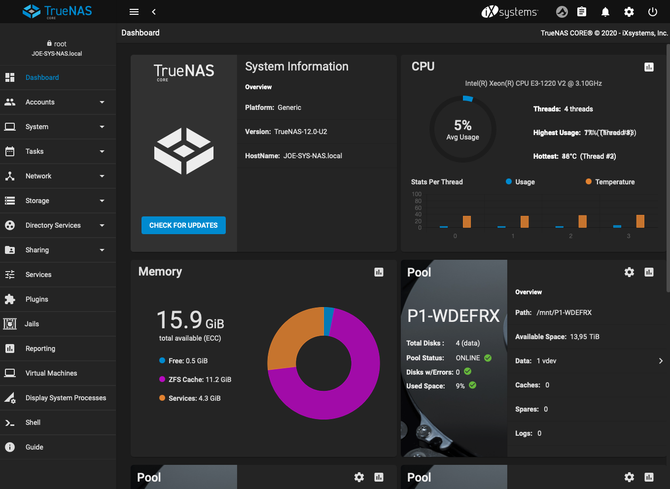Image resolution: width=670 pixels, height=489 pixels.
Task: Open the top bar settings gear
Action: click(x=629, y=12)
